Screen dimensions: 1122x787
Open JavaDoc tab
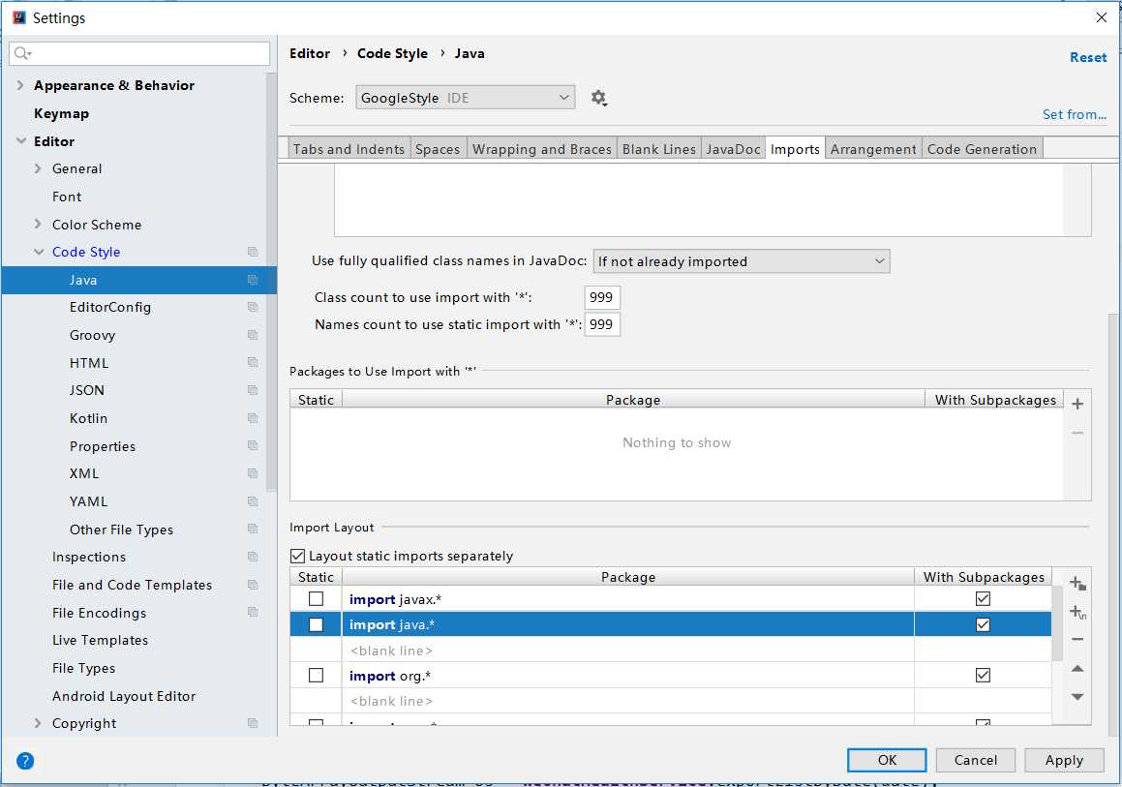pyautogui.click(x=733, y=149)
